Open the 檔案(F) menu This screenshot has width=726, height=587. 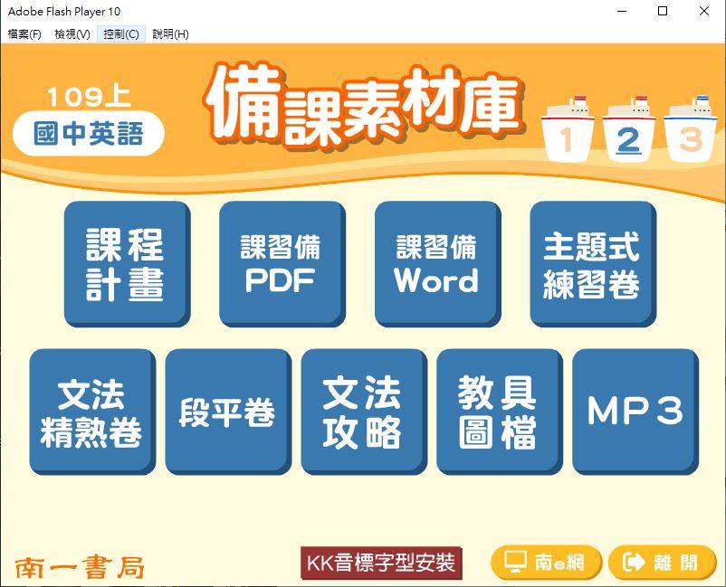pyautogui.click(x=24, y=34)
